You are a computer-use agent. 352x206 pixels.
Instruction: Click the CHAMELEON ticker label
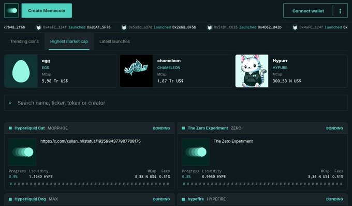pyautogui.click(x=169, y=67)
